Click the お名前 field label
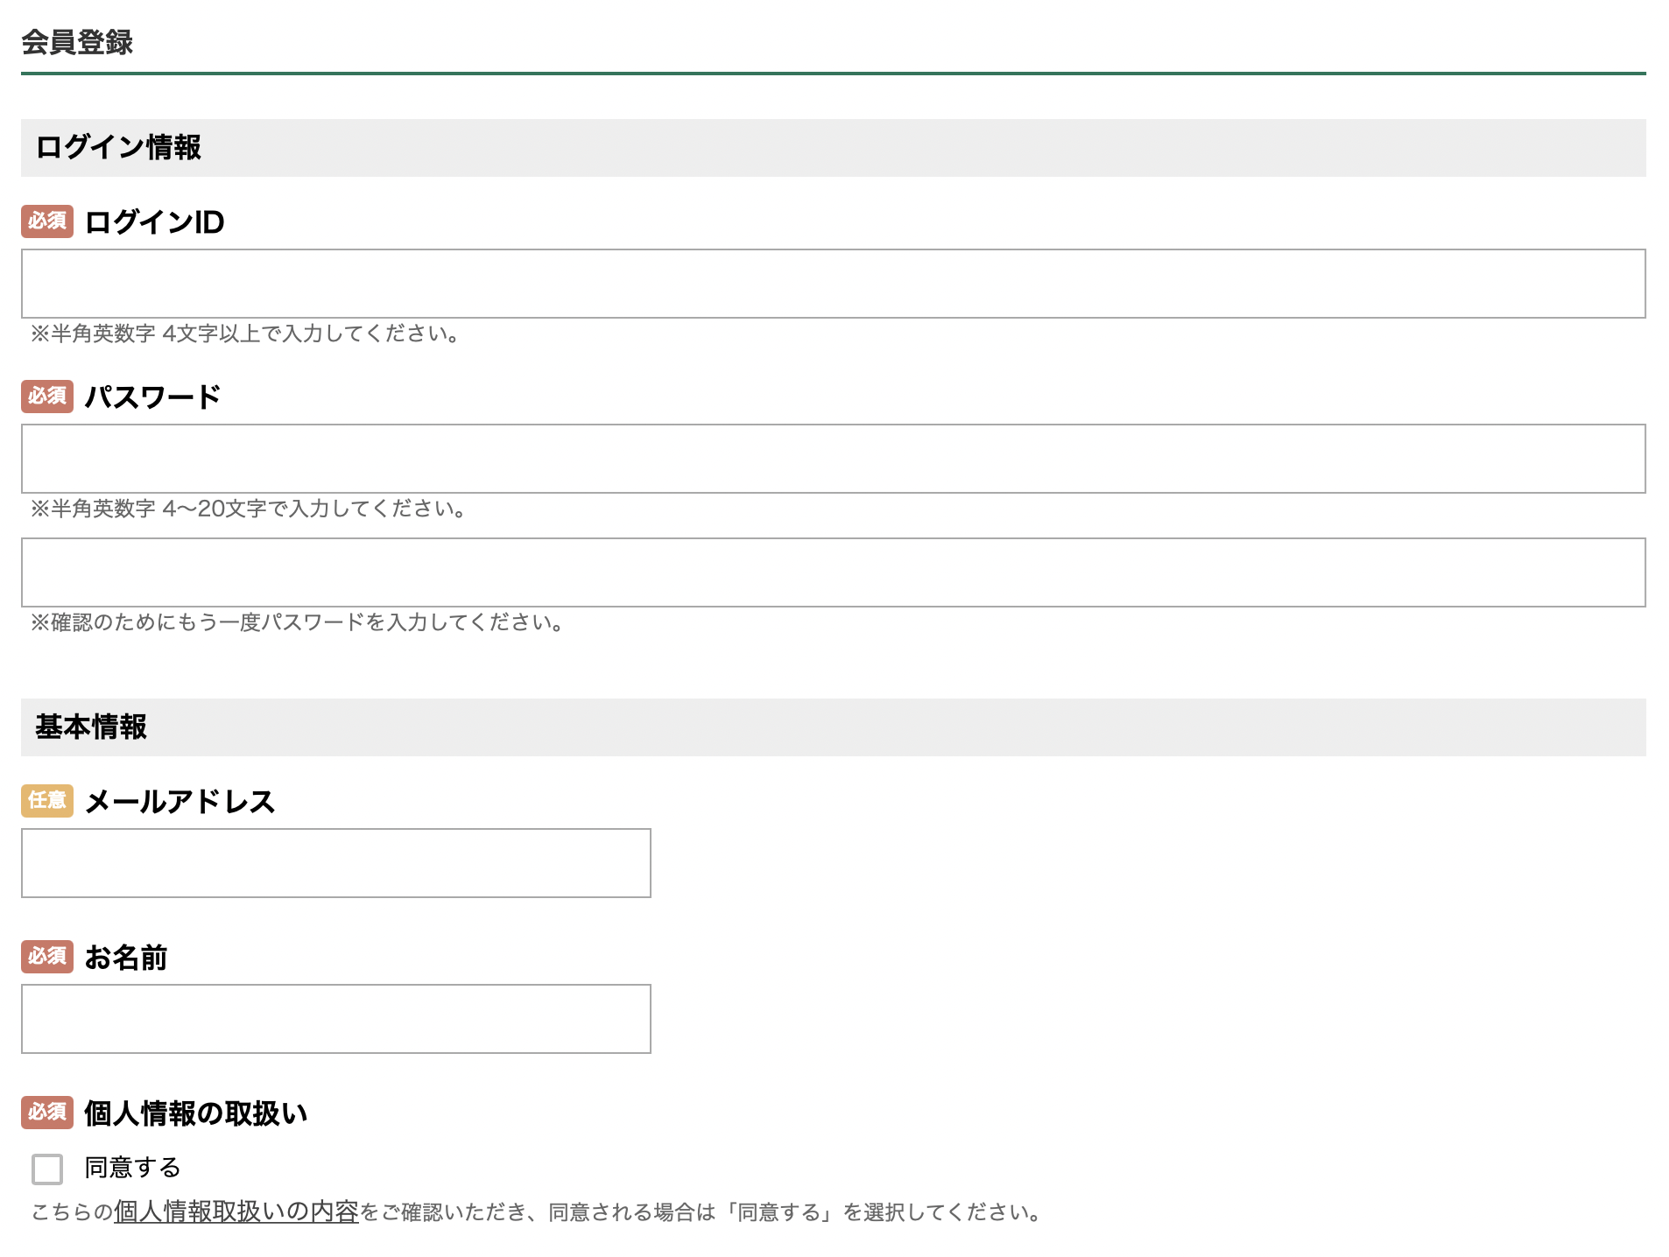Screen dimensions: 1669x1257 tap(126, 958)
